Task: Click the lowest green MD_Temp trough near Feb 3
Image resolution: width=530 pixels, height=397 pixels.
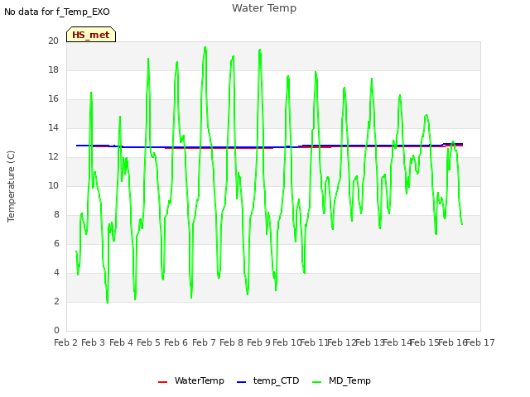Action: (x=108, y=303)
